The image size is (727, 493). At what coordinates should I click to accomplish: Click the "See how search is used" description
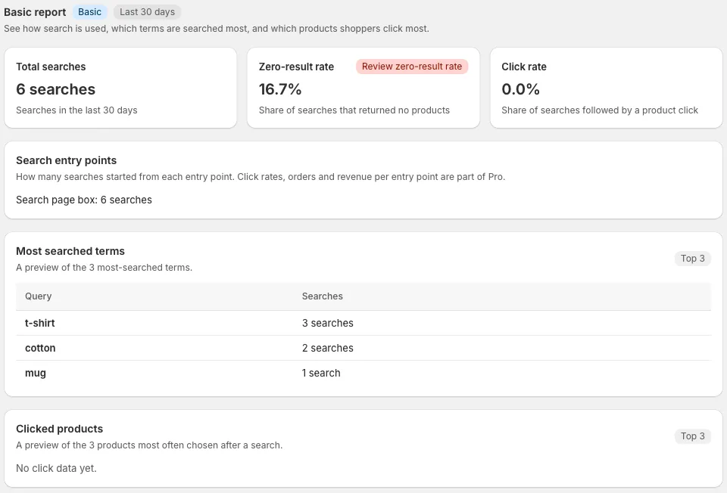point(217,29)
